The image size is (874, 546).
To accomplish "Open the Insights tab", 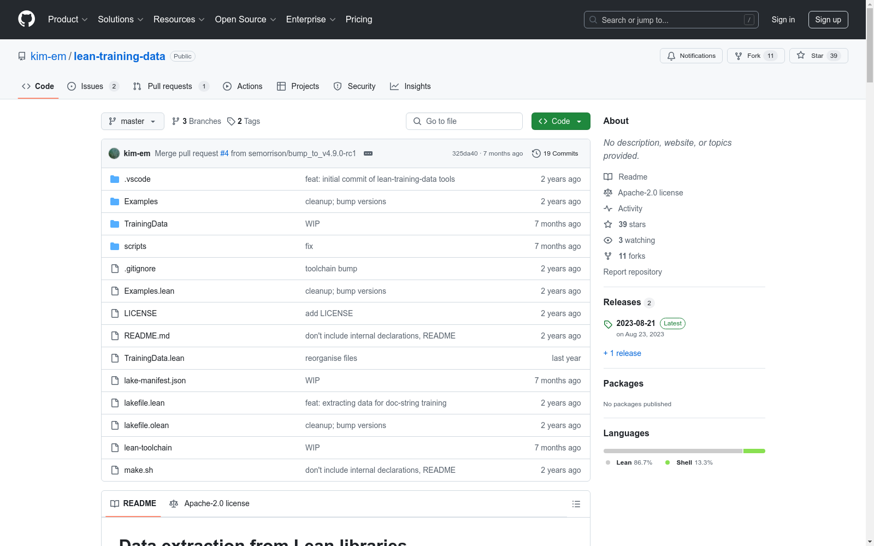I will (x=410, y=86).
